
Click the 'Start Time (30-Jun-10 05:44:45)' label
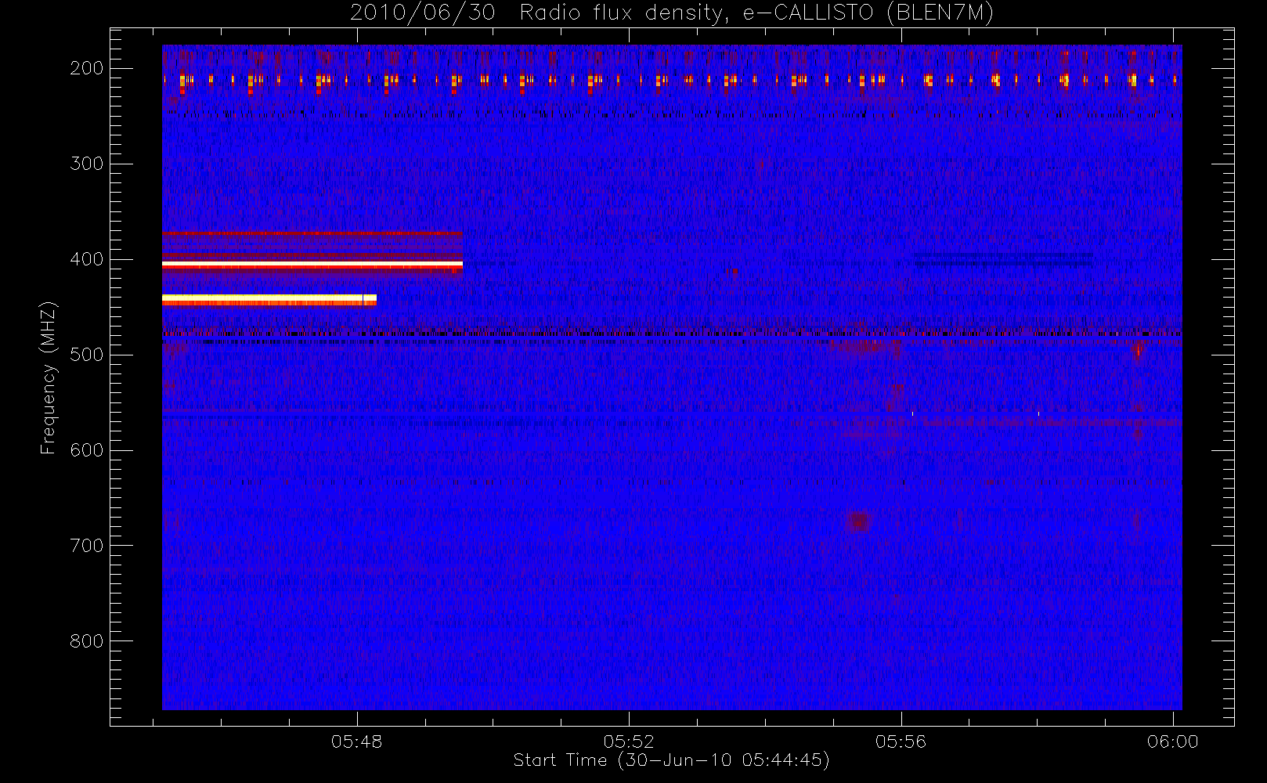(671, 760)
